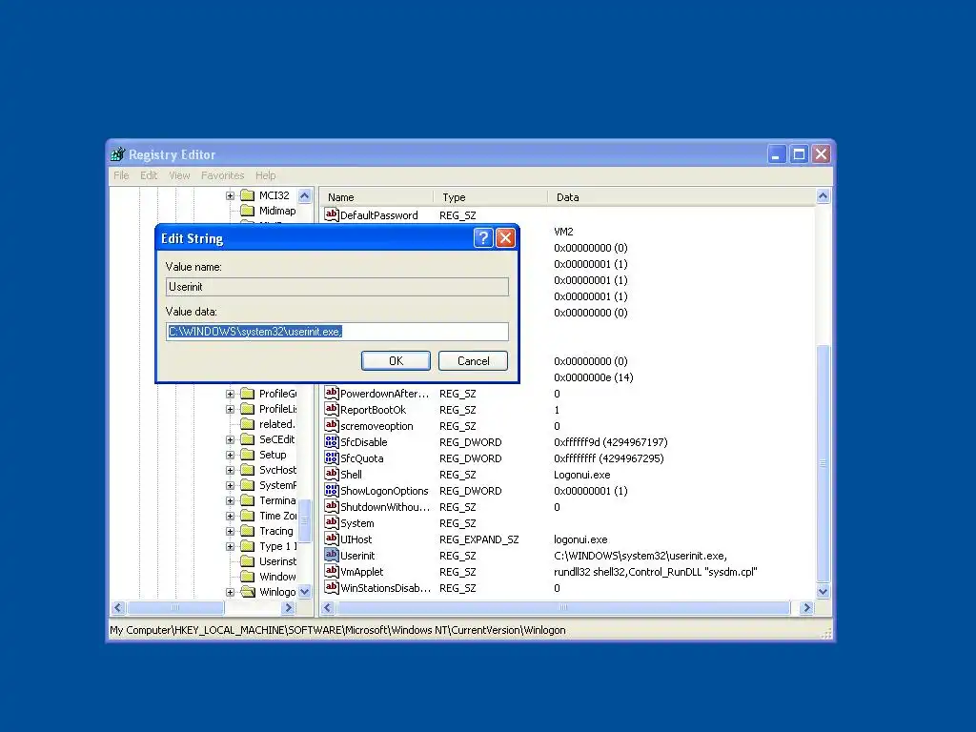This screenshot has width=976, height=732.
Task: Click the Shell string value icon
Action: click(x=331, y=475)
